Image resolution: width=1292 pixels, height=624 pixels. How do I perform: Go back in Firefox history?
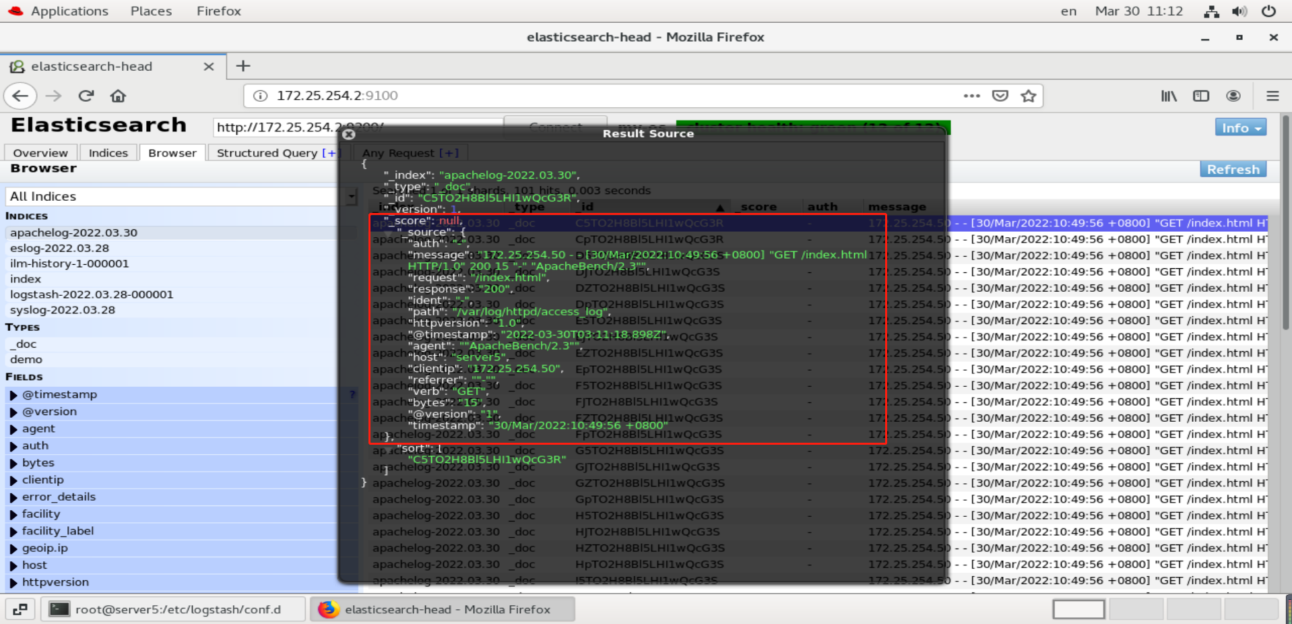click(x=20, y=96)
